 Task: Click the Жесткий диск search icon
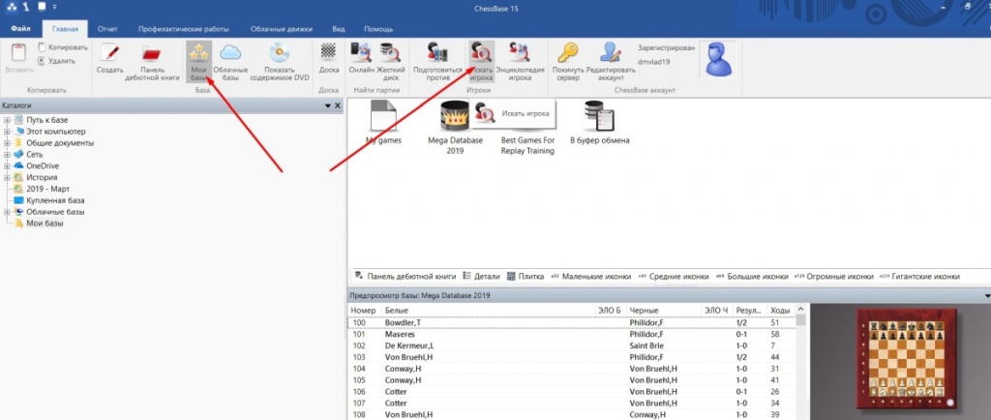(390, 52)
